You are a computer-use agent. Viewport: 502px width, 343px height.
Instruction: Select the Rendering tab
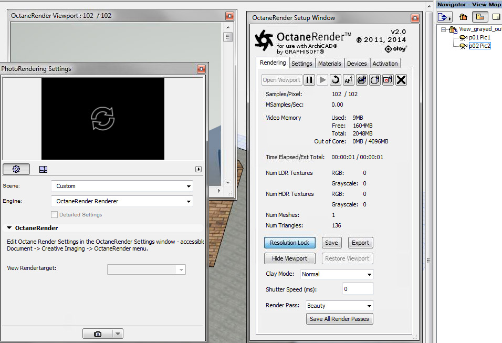273,63
